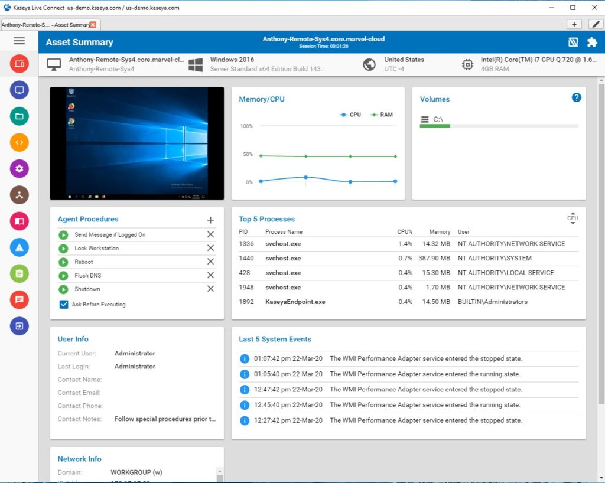The width and height of the screenshot is (605, 483).
Task: Remove the Flush DNS procedure
Action: click(x=210, y=275)
